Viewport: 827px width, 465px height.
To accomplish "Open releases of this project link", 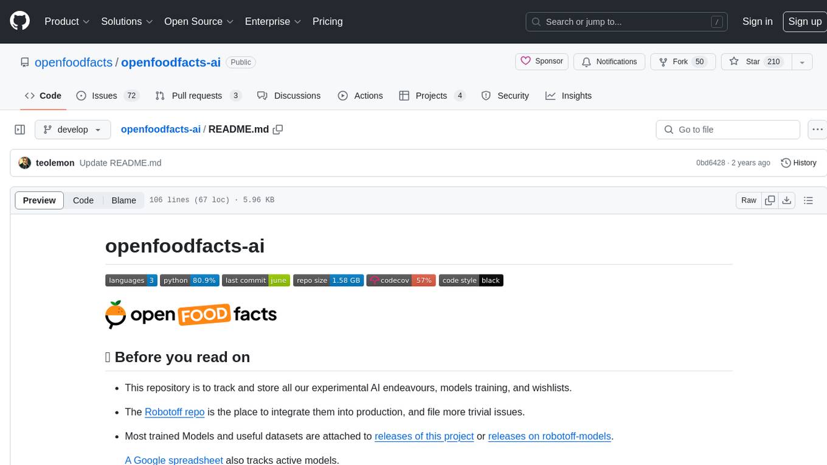I will click(424, 436).
